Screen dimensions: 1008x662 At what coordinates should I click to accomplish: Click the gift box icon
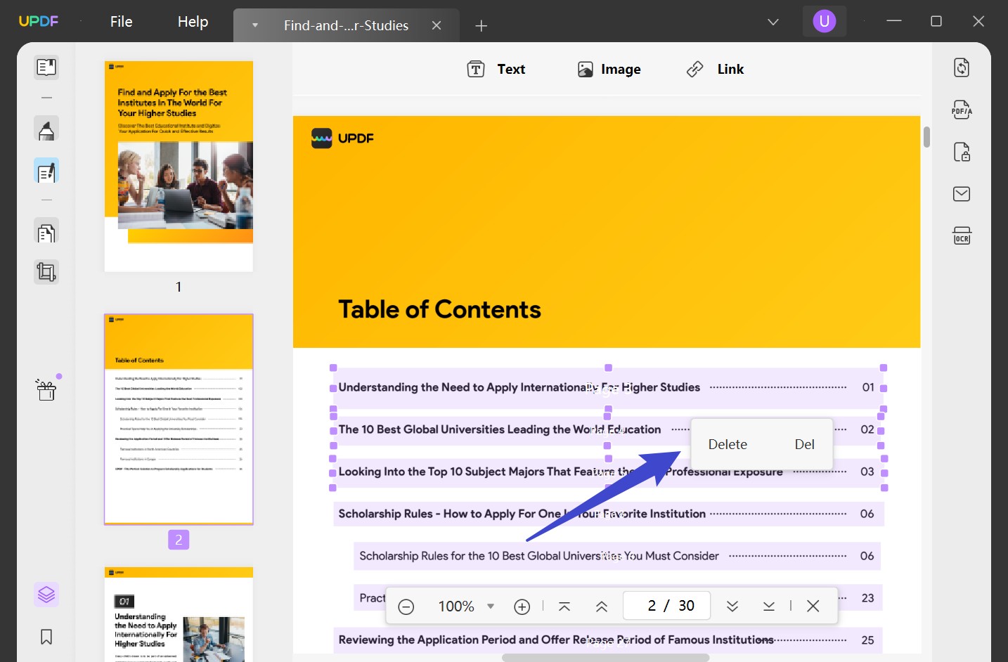coord(46,390)
